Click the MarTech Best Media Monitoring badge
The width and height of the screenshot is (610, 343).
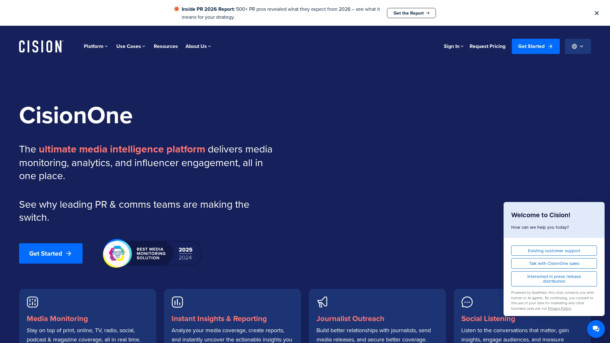click(x=152, y=253)
